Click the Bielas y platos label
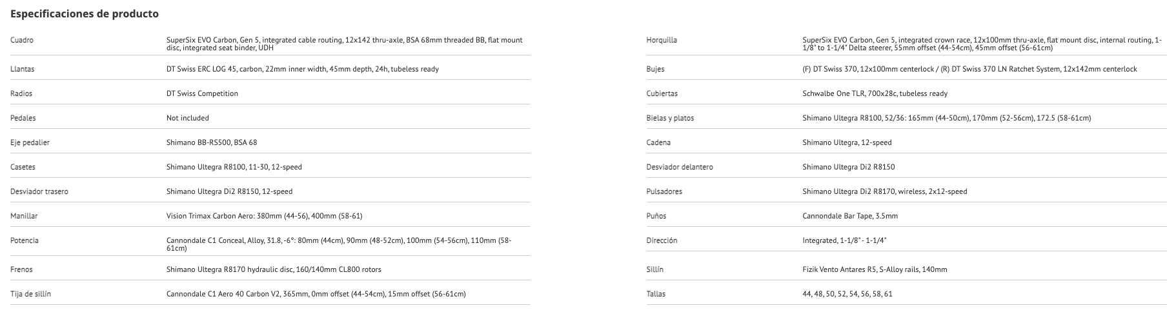The width and height of the screenshot is (1176, 319). pos(670,118)
